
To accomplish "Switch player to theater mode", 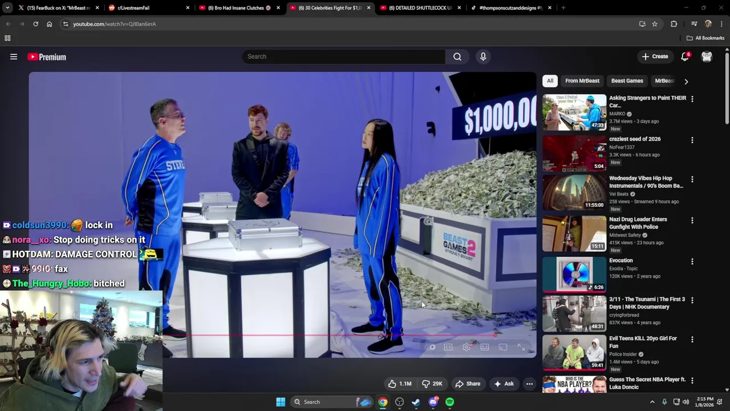I will 485,347.
